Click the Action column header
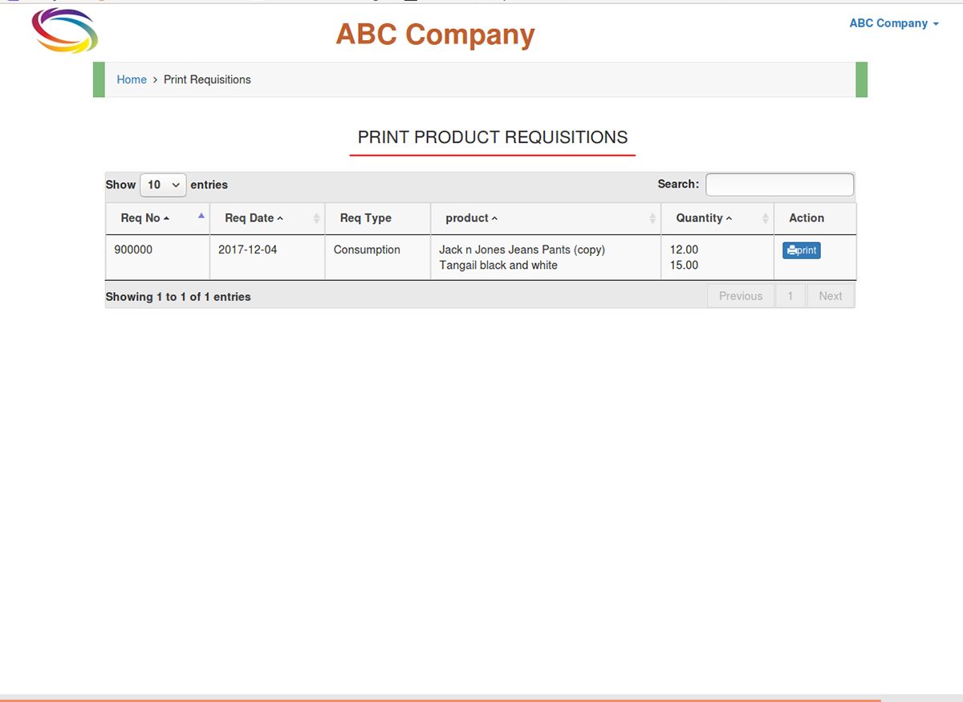 807,218
